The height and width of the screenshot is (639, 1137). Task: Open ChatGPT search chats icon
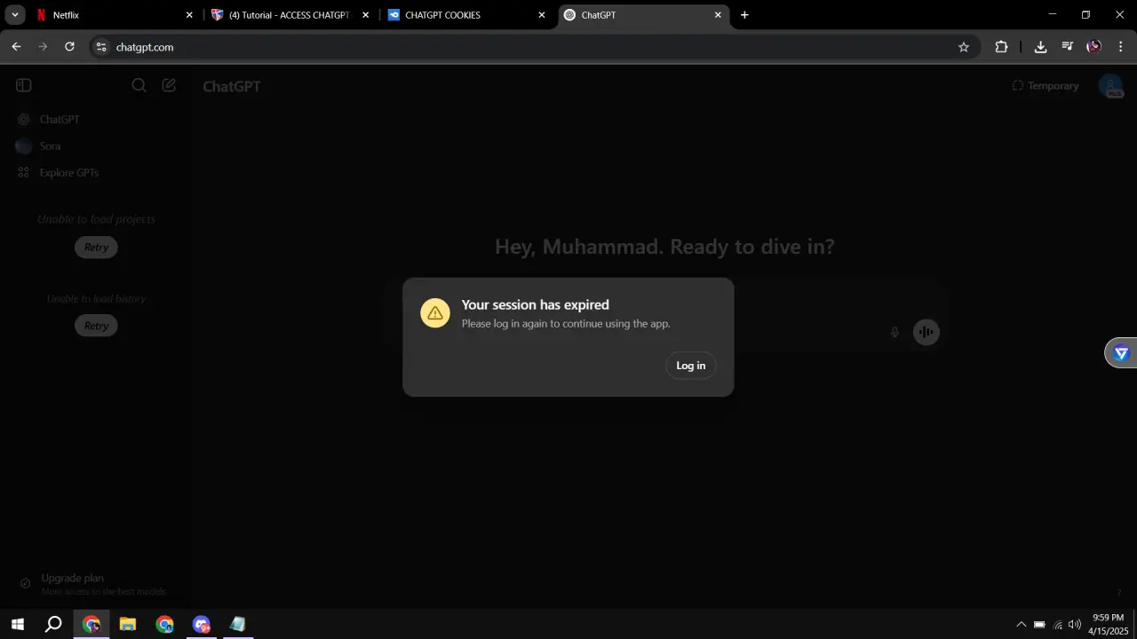point(139,85)
